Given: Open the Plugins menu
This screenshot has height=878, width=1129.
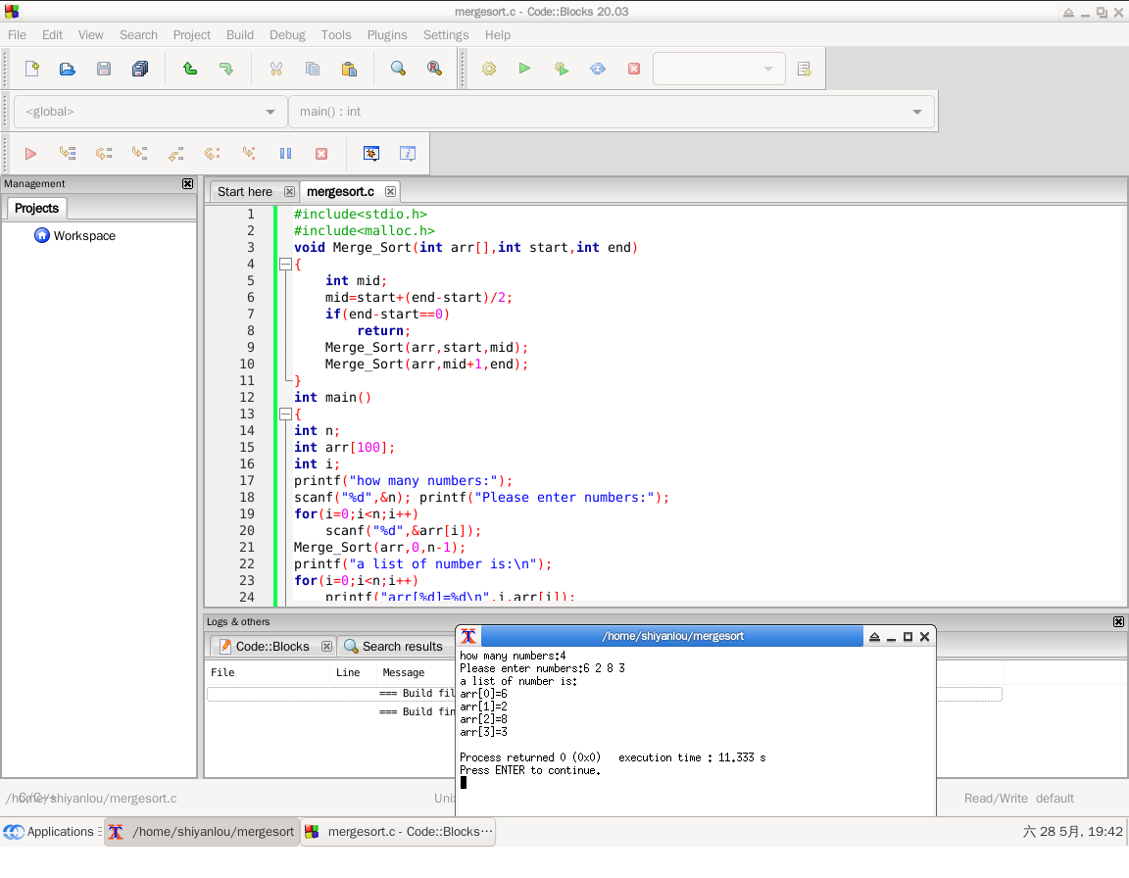Looking at the screenshot, I should coord(387,34).
